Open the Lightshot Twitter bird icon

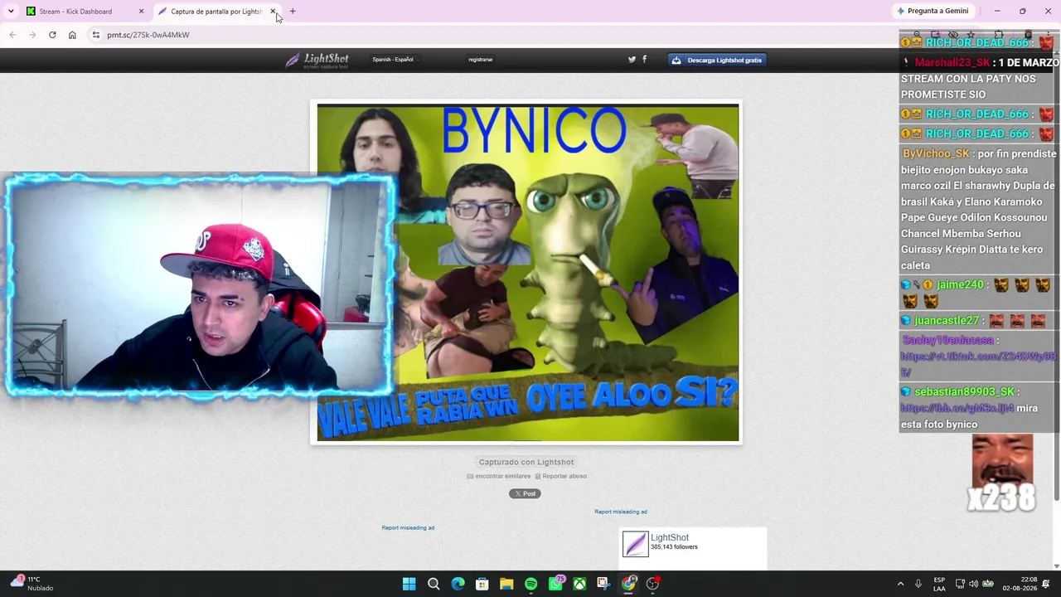632,60
